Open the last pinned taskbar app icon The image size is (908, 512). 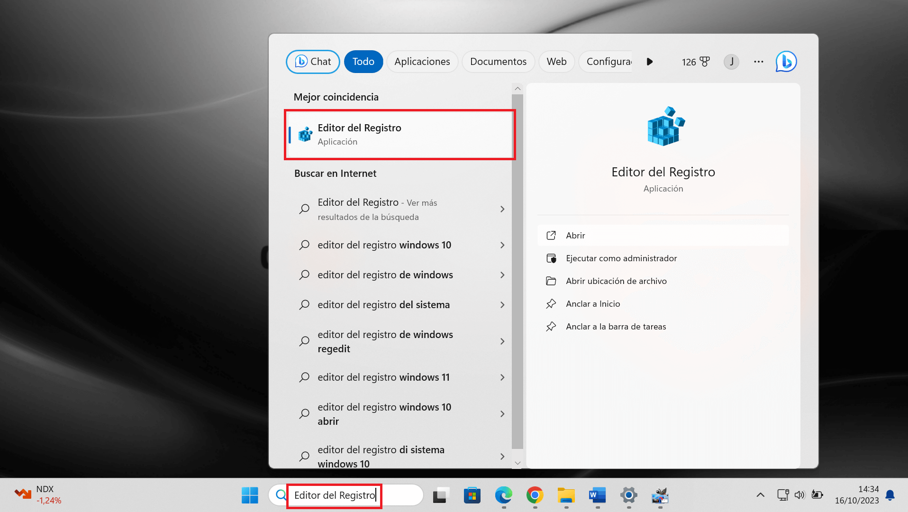[x=660, y=495]
